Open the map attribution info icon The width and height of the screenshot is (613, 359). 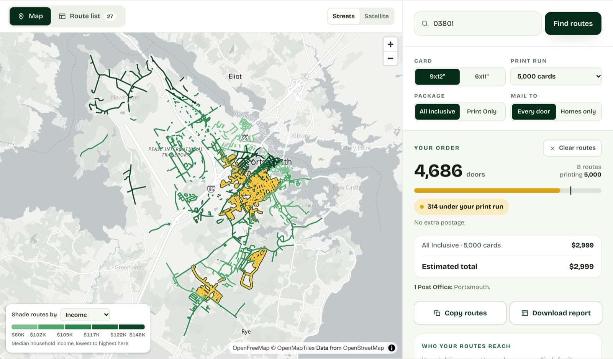392,348
